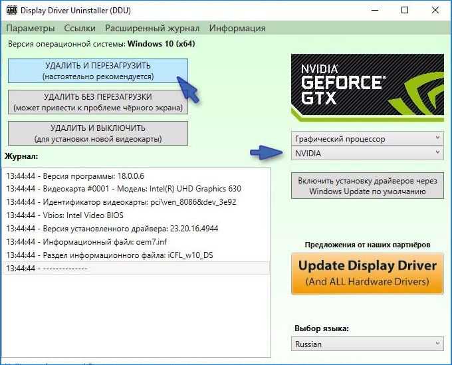
Task: Select log row Информационный файл: oem7.inf
Action: click(136, 242)
